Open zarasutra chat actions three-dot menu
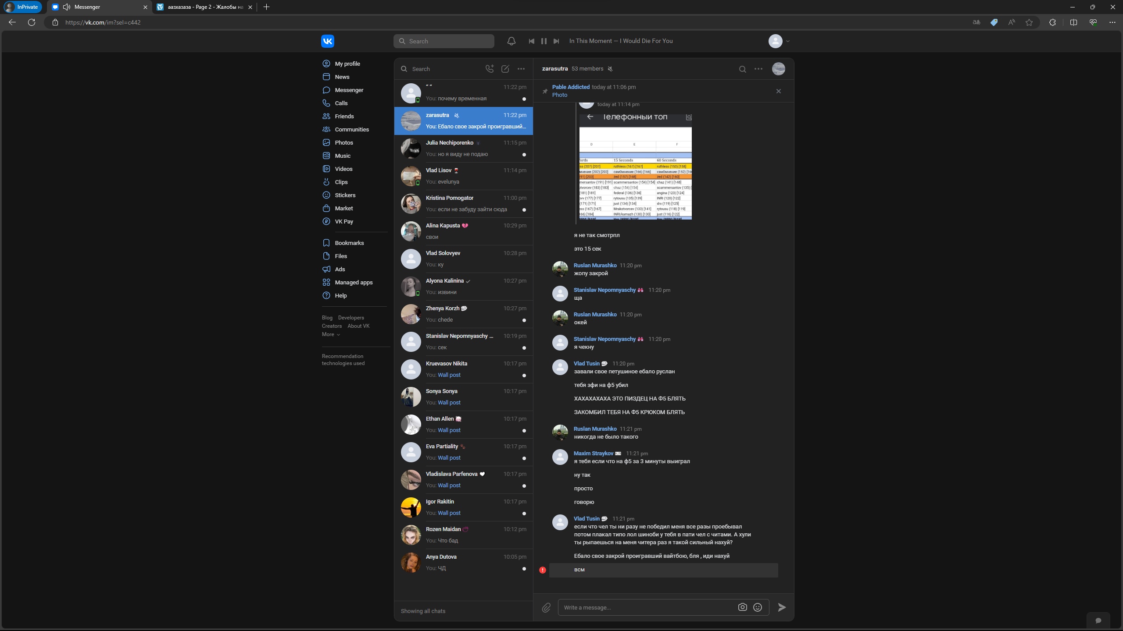 (758, 69)
